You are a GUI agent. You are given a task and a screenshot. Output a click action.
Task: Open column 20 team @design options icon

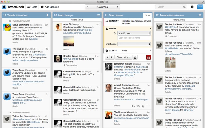98,15
